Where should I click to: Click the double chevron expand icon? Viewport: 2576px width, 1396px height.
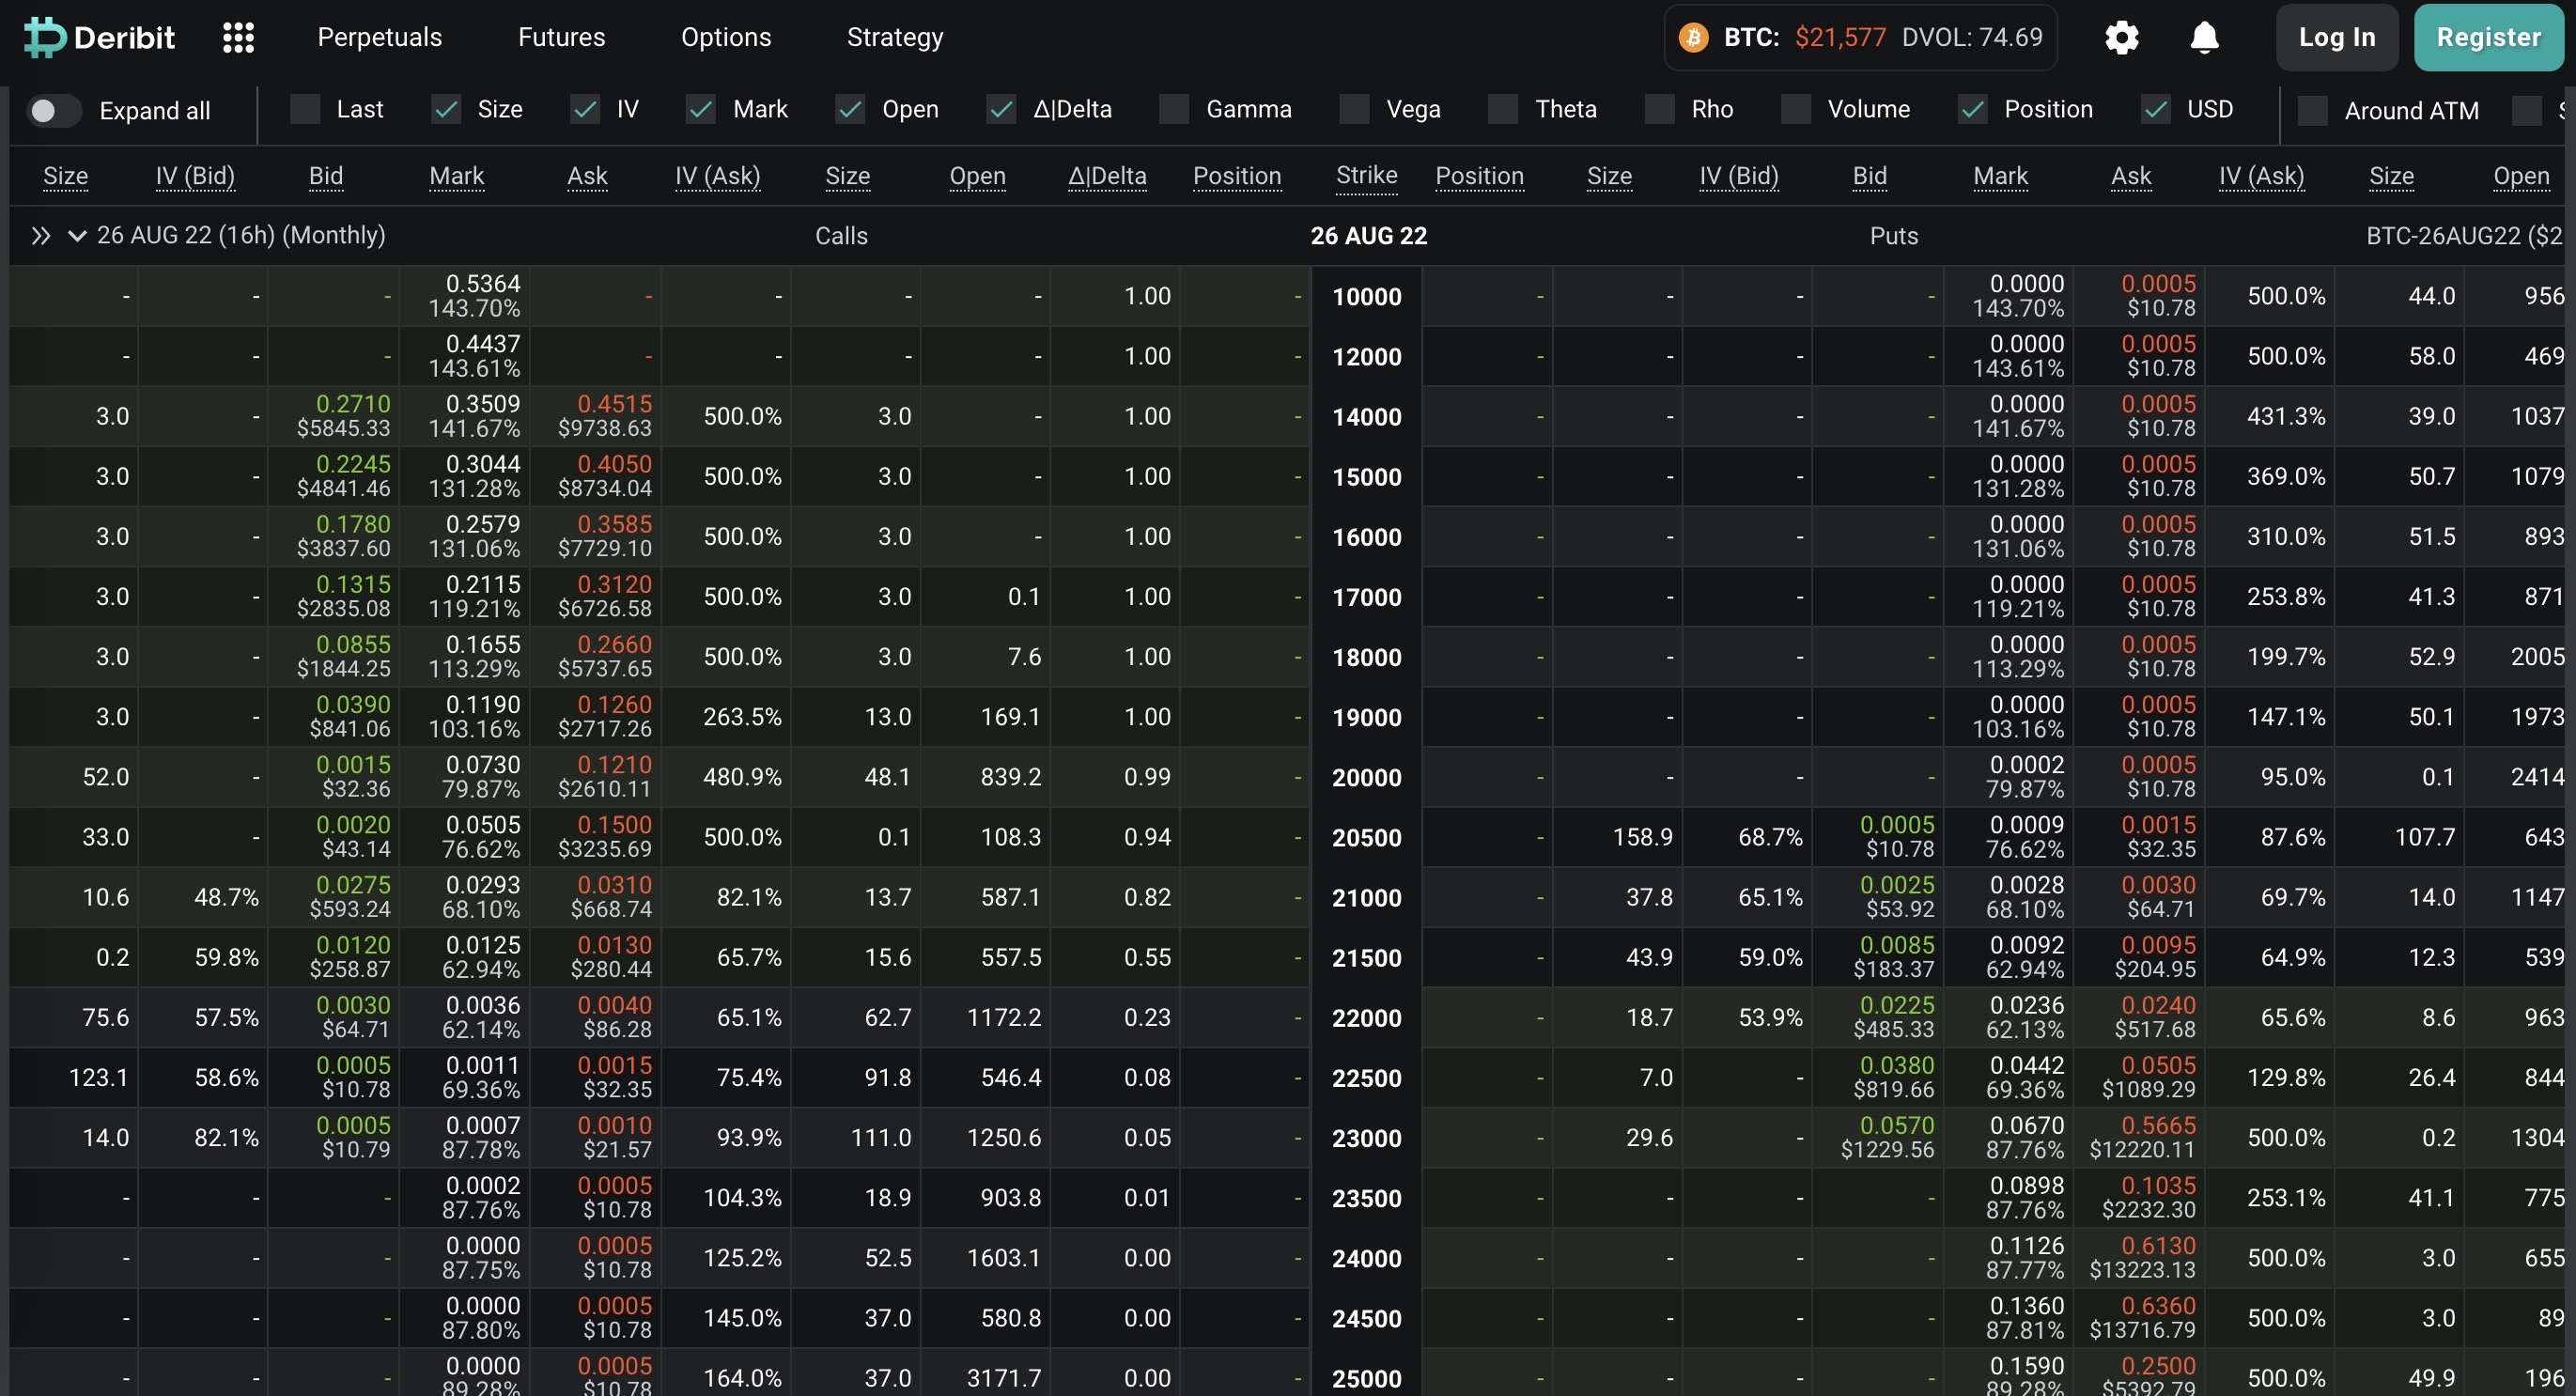(x=40, y=236)
